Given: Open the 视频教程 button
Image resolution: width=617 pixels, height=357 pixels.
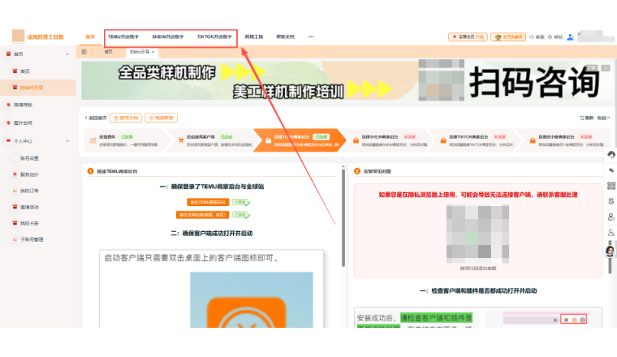Looking at the screenshot, I should pyautogui.click(x=162, y=118).
